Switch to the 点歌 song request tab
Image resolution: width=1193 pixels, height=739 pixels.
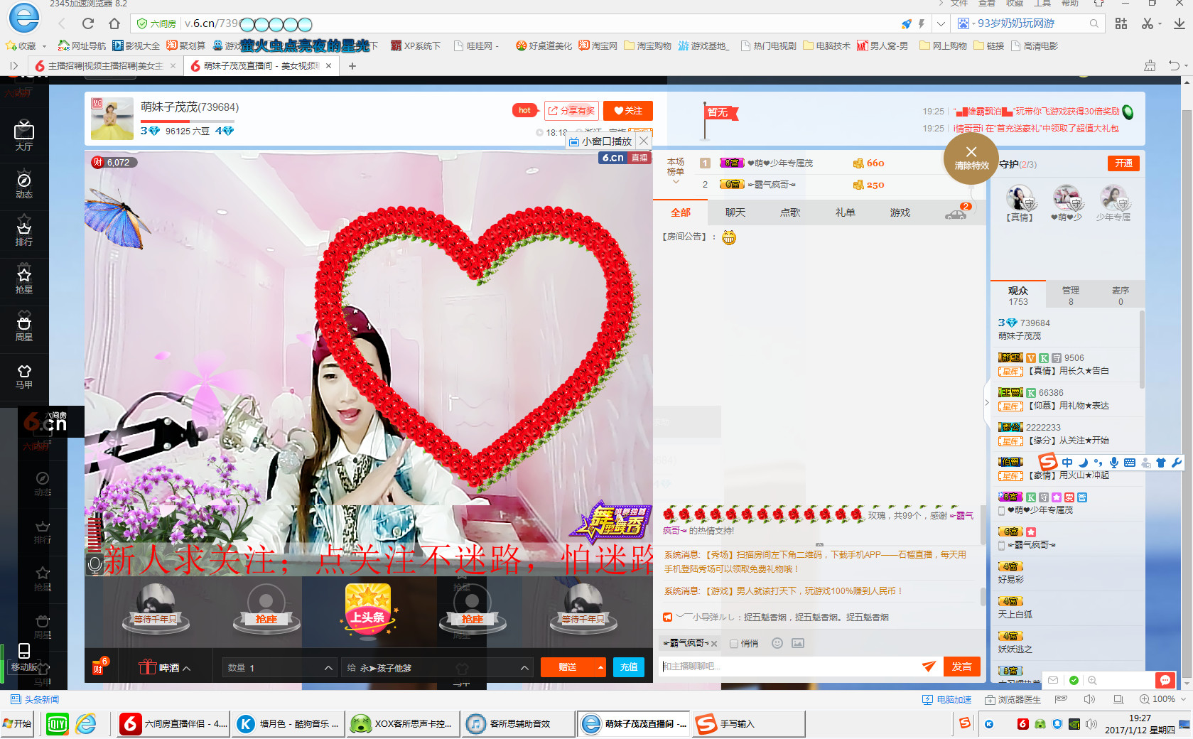pos(790,212)
